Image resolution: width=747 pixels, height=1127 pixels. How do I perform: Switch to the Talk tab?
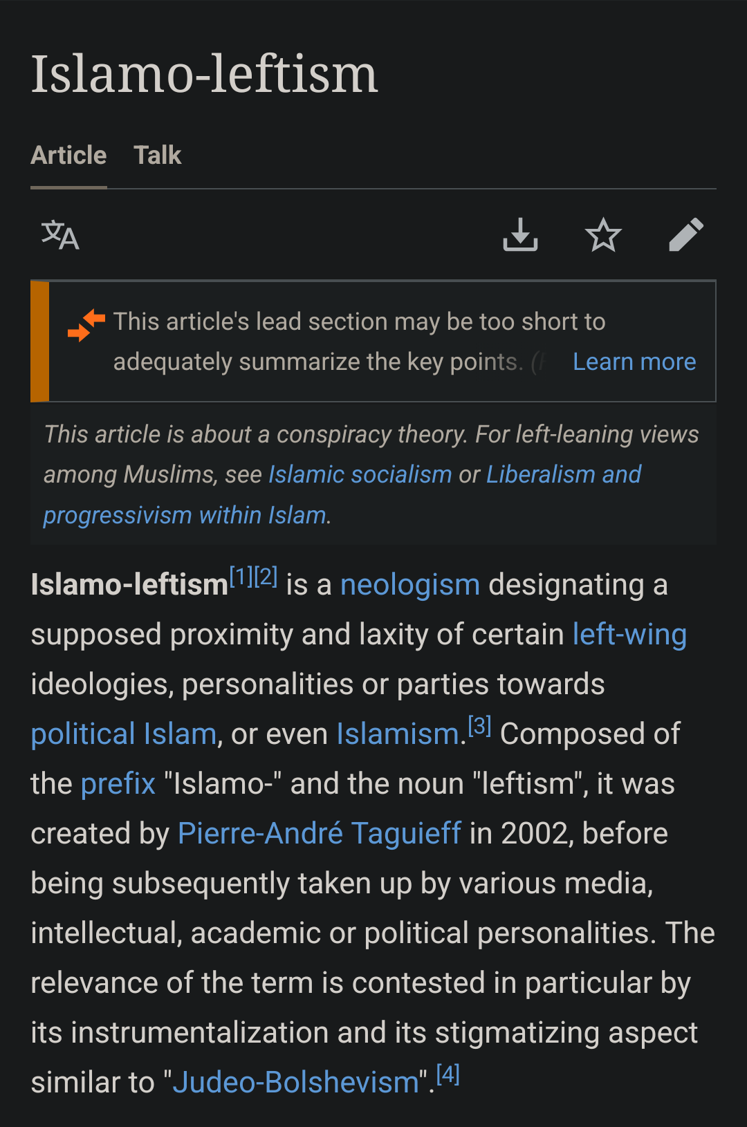pyautogui.click(x=157, y=156)
